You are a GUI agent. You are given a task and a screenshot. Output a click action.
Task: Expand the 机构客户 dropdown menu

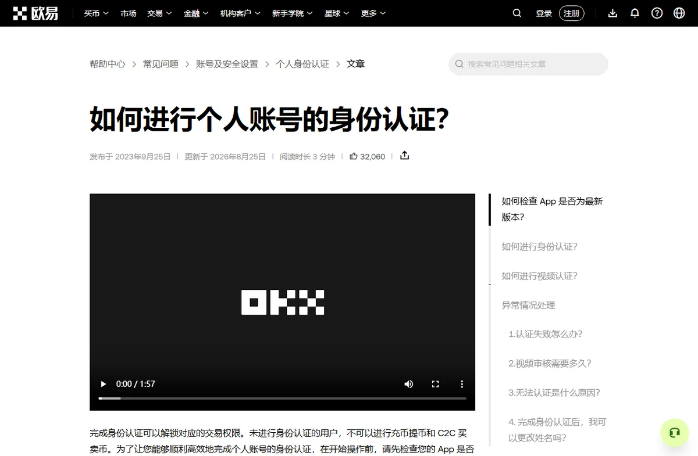[x=240, y=13]
